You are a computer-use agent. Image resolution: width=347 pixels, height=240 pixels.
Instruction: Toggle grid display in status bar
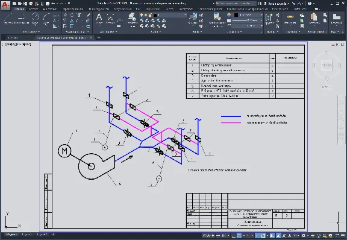coord(224,236)
